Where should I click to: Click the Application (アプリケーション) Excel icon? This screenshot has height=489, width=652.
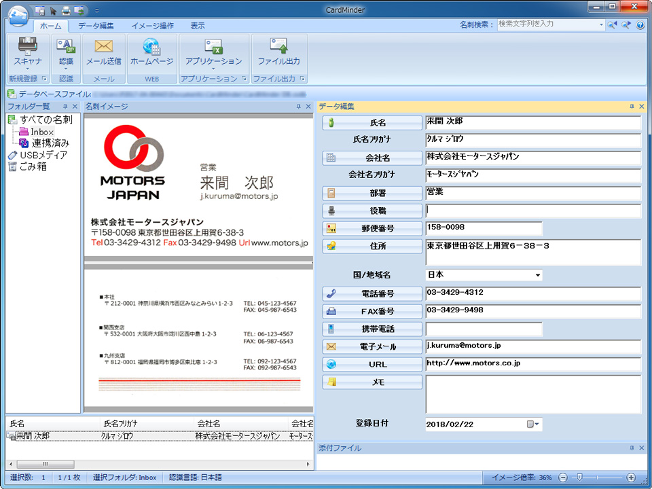tap(213, 48)
